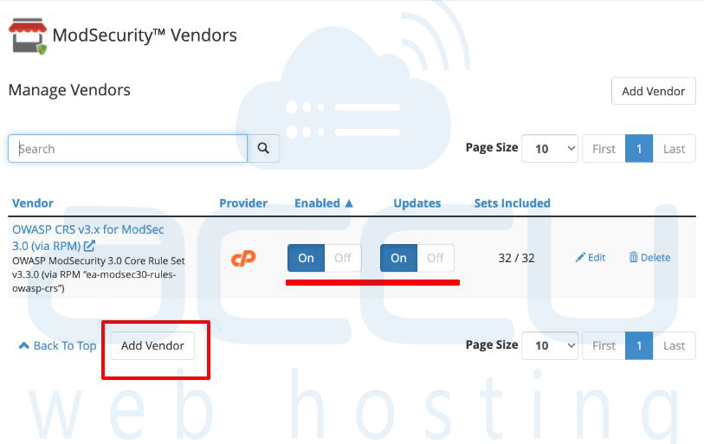Select page 1 in bottom pagination

[639, 345]
